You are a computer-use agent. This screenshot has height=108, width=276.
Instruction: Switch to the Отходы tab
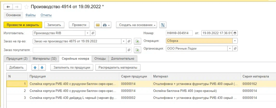pyautogui.click(x=100, y=58)
